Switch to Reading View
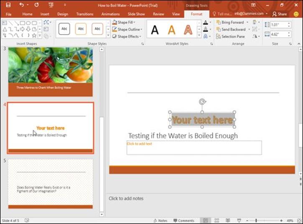The width and height of the screenshot is (303, 224). [228, 220]
